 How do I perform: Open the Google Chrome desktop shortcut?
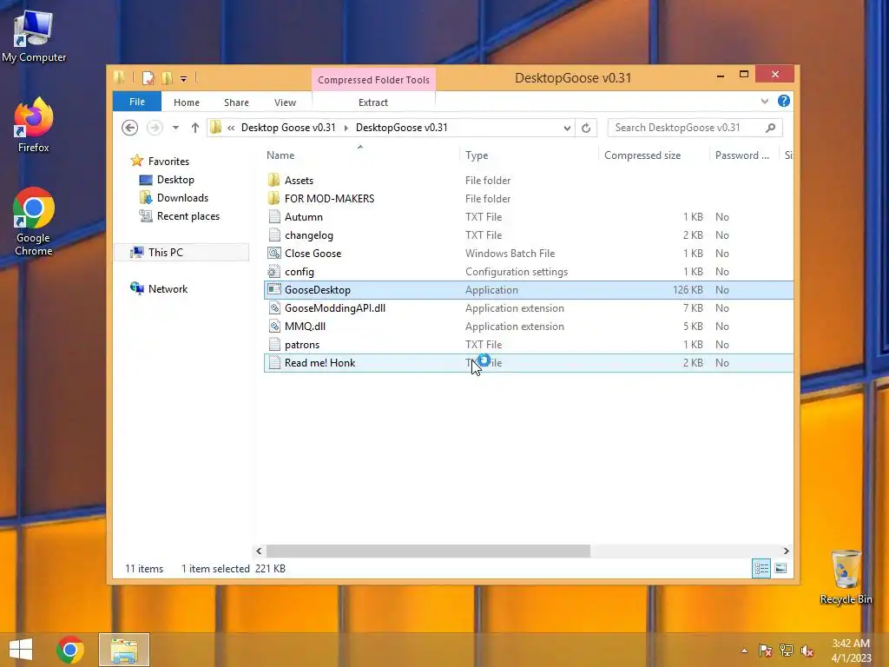[x=34, y=221]
